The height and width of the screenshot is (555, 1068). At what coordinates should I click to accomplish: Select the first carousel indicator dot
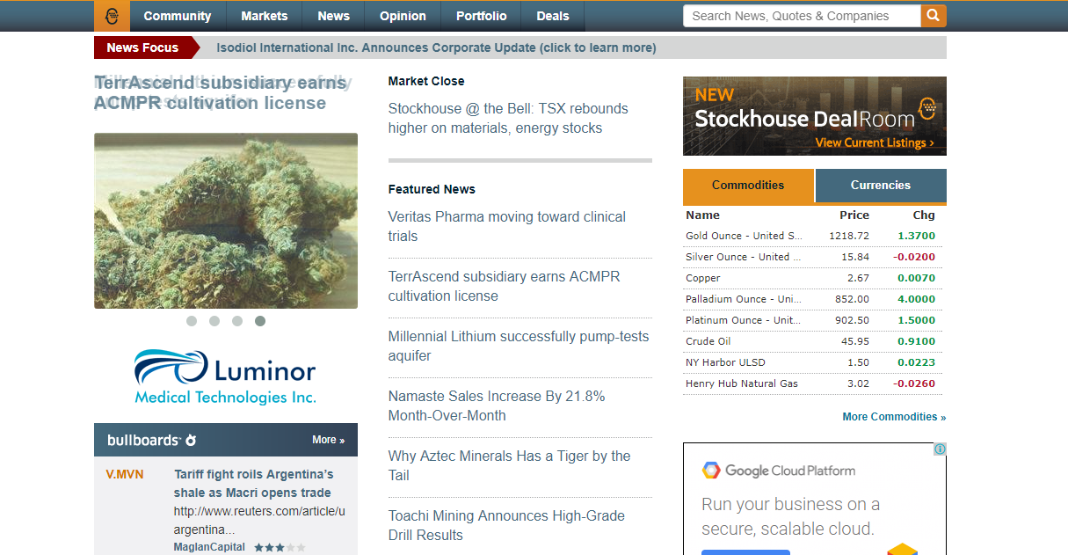(191, 321)
